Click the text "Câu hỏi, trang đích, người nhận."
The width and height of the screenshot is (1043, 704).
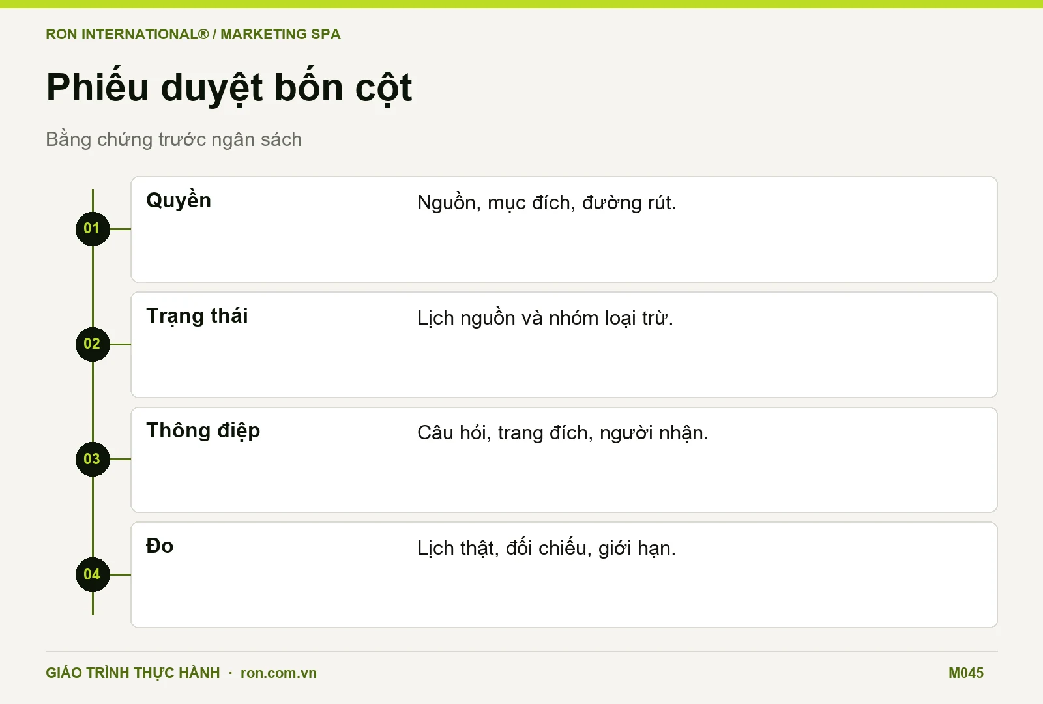563,433
